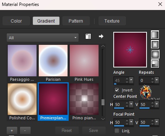Choose the Pink Hues gradient swatch
The height and width of the screenshot is (136, 165).
click(x=84, y=60)
